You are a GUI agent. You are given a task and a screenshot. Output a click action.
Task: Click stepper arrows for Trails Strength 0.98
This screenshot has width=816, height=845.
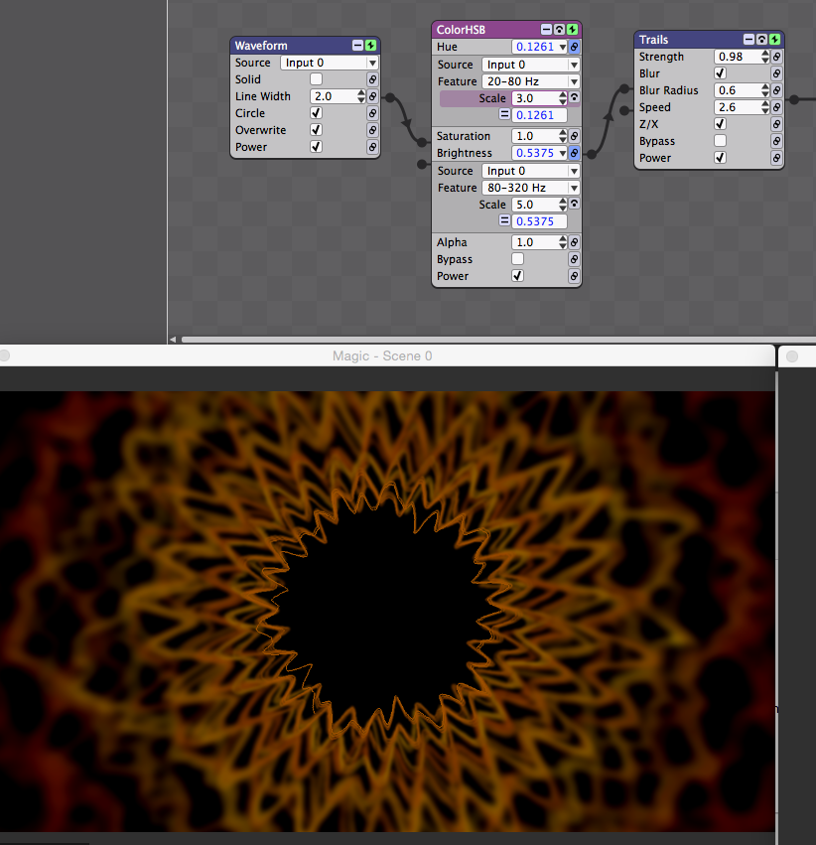tap(765, 57)
